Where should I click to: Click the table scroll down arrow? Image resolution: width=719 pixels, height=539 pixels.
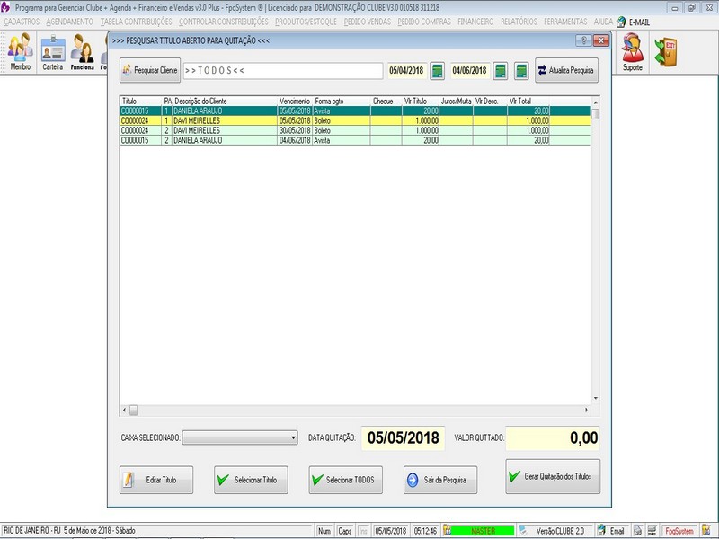[x=596, y=398]
